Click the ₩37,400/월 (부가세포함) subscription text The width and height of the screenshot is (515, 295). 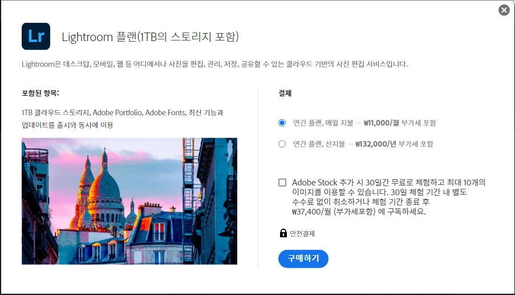point(334,211)
